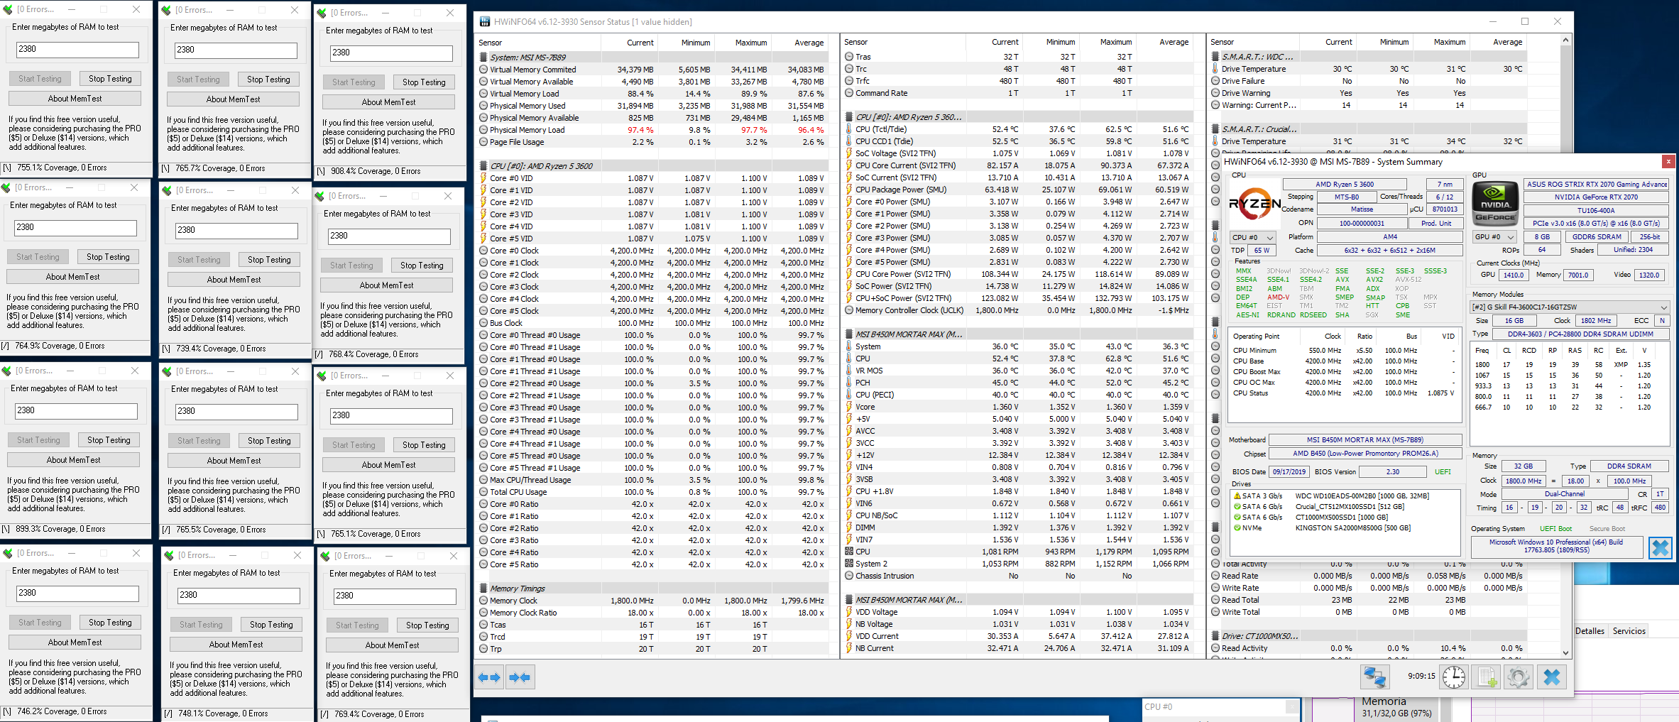This screenshot has height=722, width=1679.
Task: Click the logging sheet icon with green plus
Action: tap(1487, 677)
